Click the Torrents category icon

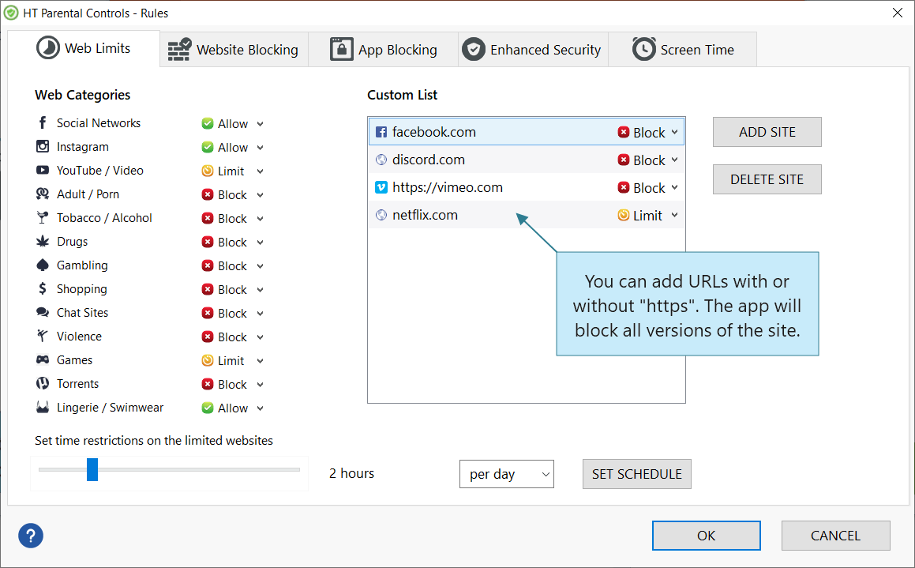pos(43,383)
